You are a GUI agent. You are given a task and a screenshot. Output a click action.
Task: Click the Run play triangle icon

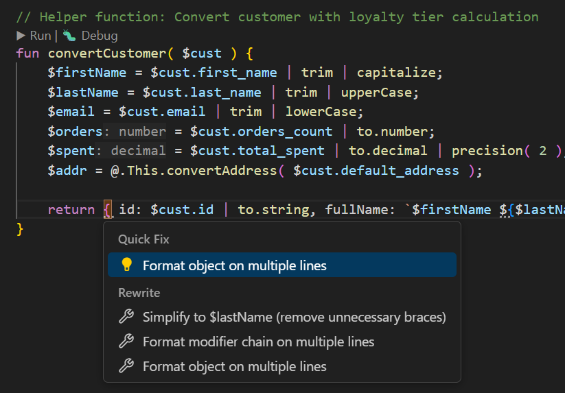tap(21, 36)
